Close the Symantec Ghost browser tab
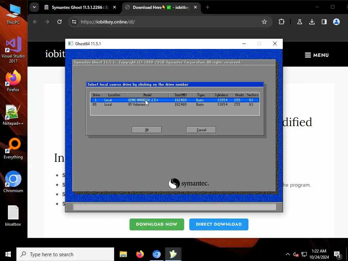The width and height of the screenshot is (348, 261). [x=115, y=7]
